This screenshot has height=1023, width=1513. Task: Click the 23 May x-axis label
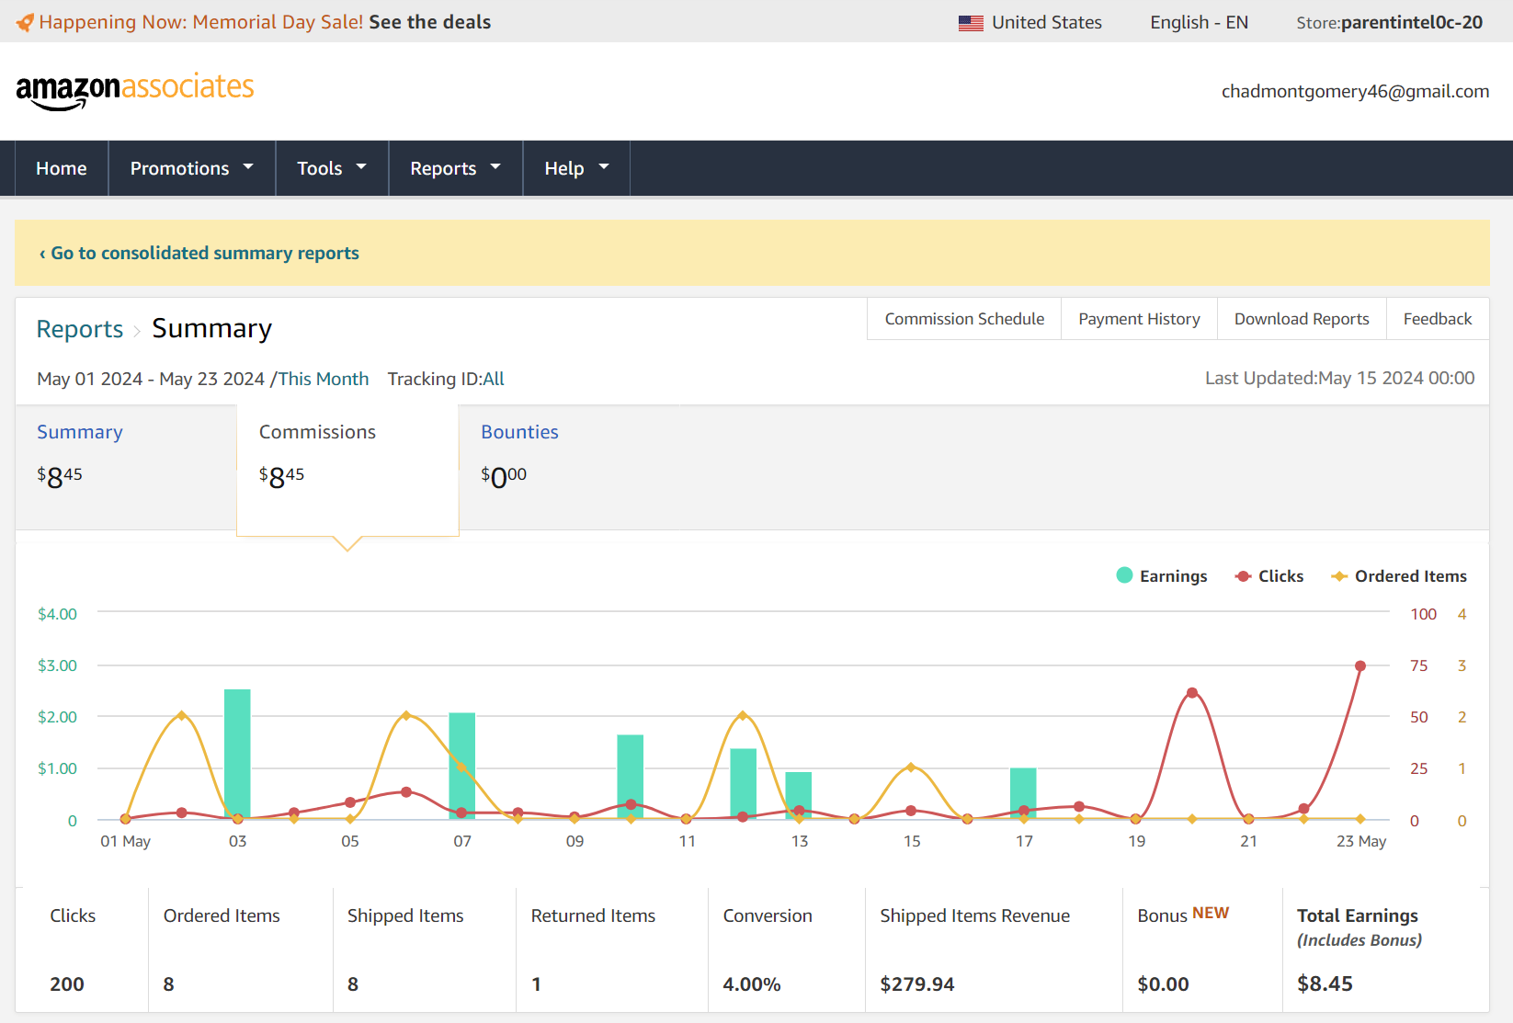tap(1361, 841)
